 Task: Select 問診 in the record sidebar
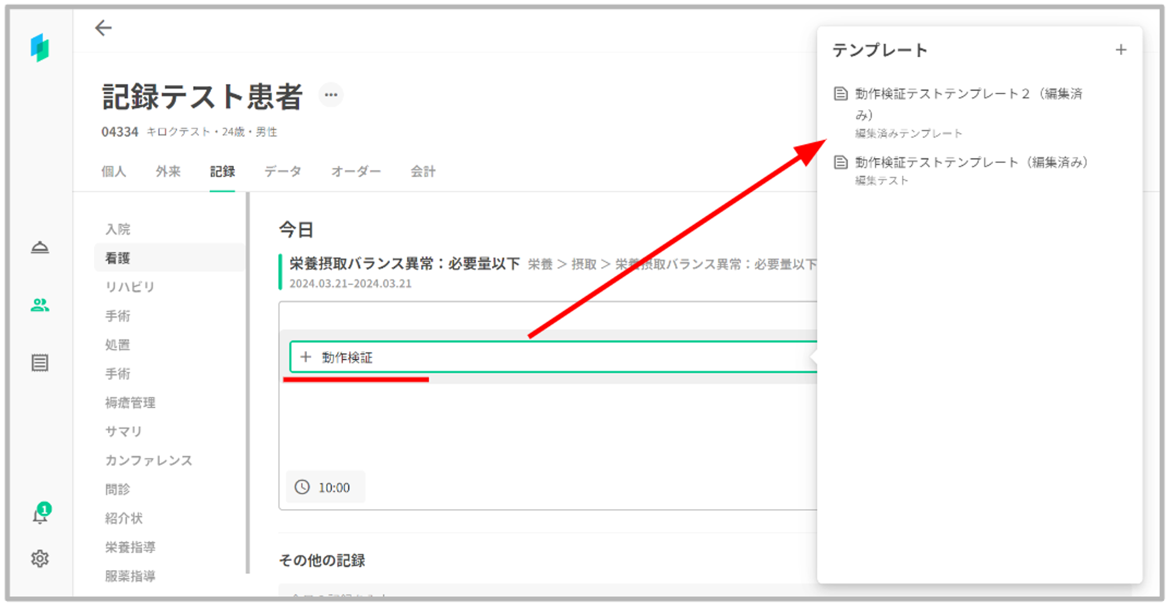point(118,489)
